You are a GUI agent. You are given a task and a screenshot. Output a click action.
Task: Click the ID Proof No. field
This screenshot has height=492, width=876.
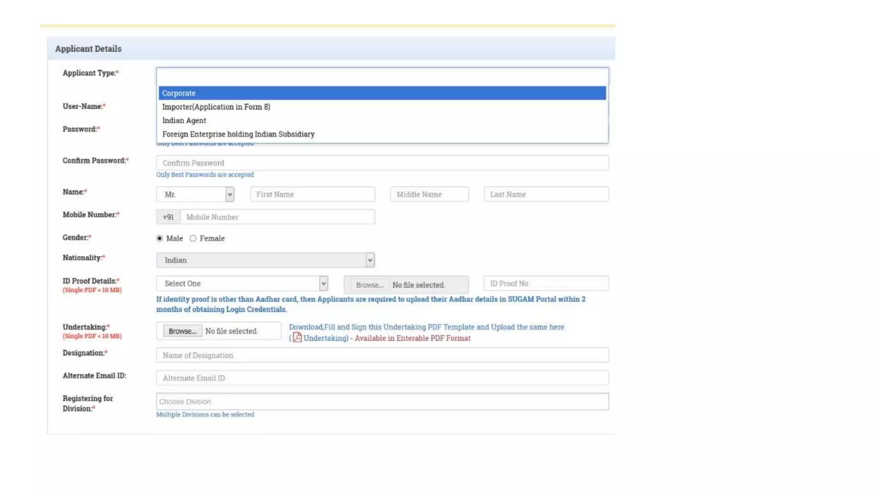click(546, 284)
